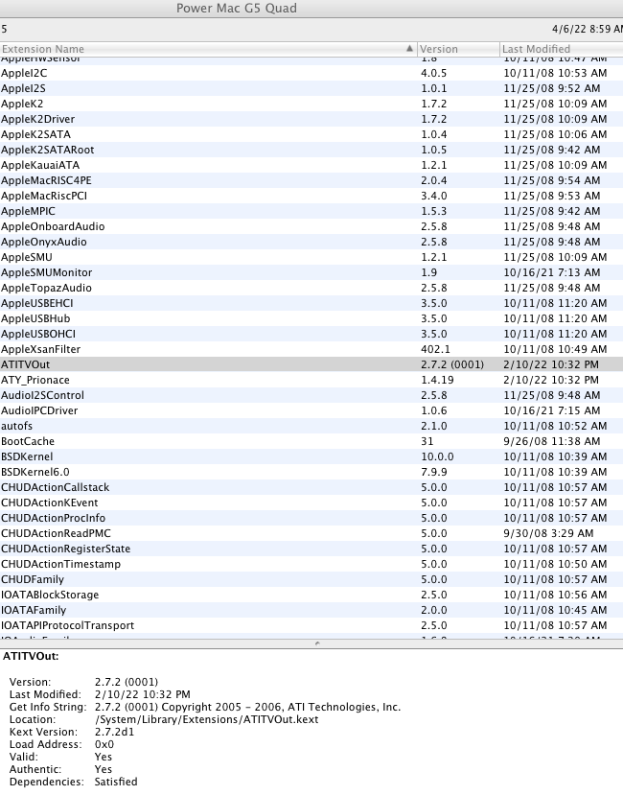
Task: Select BSDKernel6.0 extension
Action: 311,472
